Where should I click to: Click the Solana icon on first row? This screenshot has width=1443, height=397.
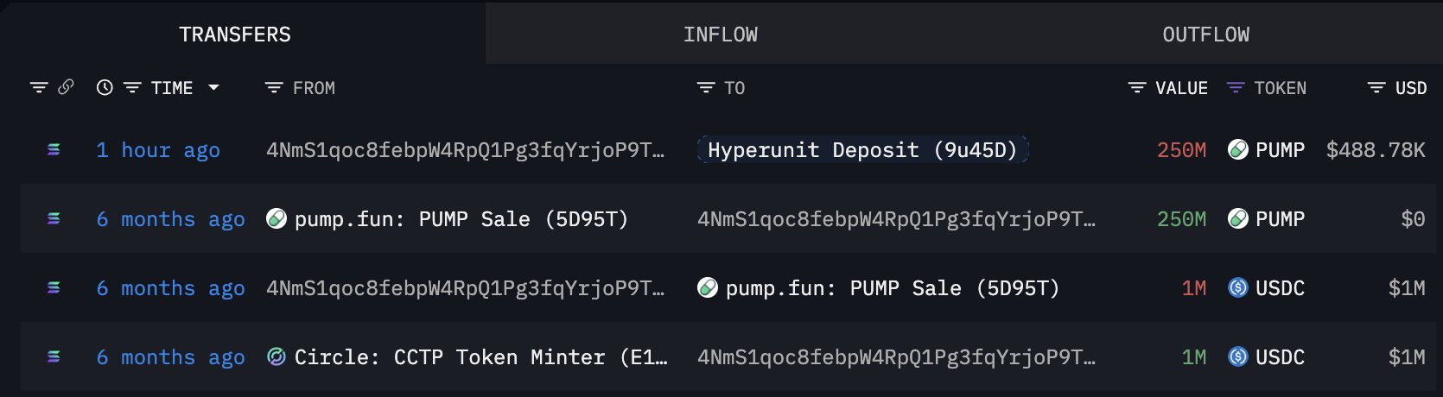click(x=54, y=150)
